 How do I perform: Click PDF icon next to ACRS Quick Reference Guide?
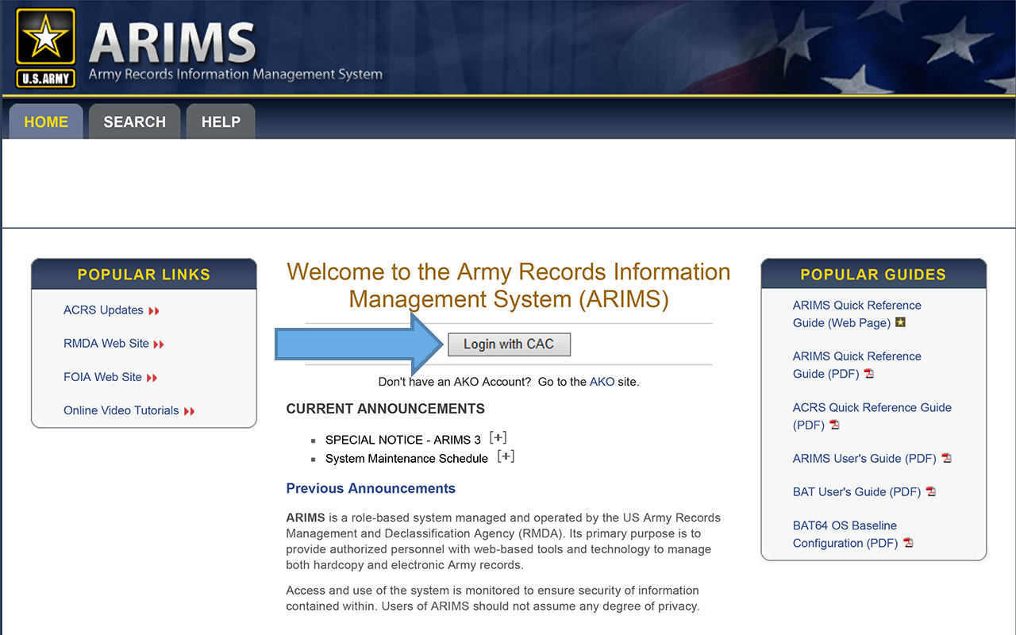834,425
